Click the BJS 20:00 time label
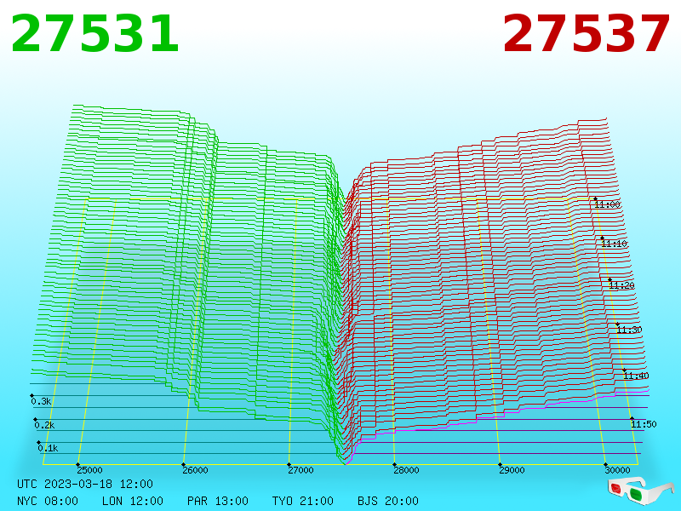Viewport: 681px width, 511px height. pos(388,501)
